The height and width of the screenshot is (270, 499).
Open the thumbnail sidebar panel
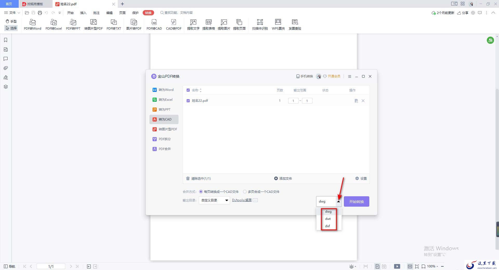[x=6, y=49]
